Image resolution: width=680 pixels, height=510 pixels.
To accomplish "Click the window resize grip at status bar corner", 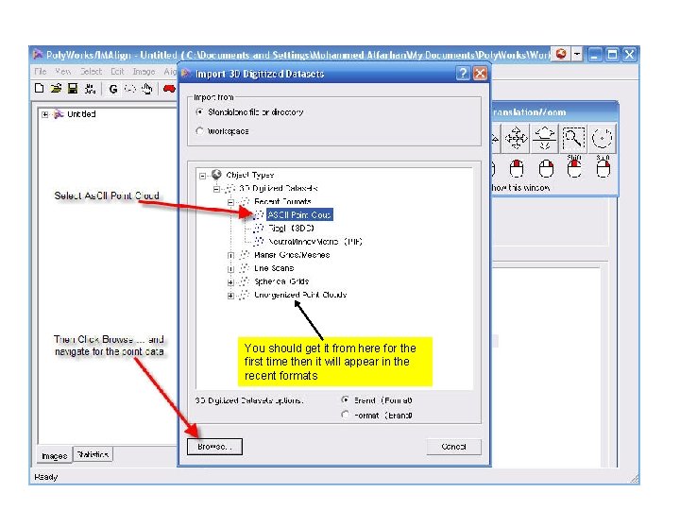I will pos(635,479).
